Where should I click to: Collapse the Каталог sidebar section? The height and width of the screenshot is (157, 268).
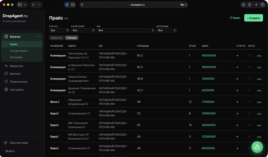click(38, 37)
